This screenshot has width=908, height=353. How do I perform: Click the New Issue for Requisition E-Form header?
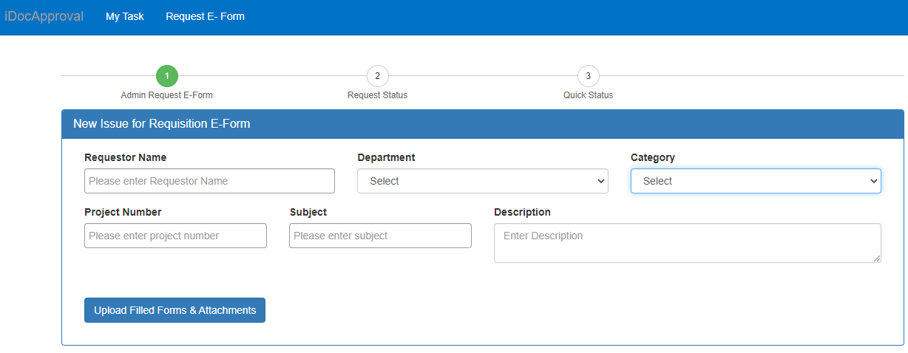pos(161,124)
